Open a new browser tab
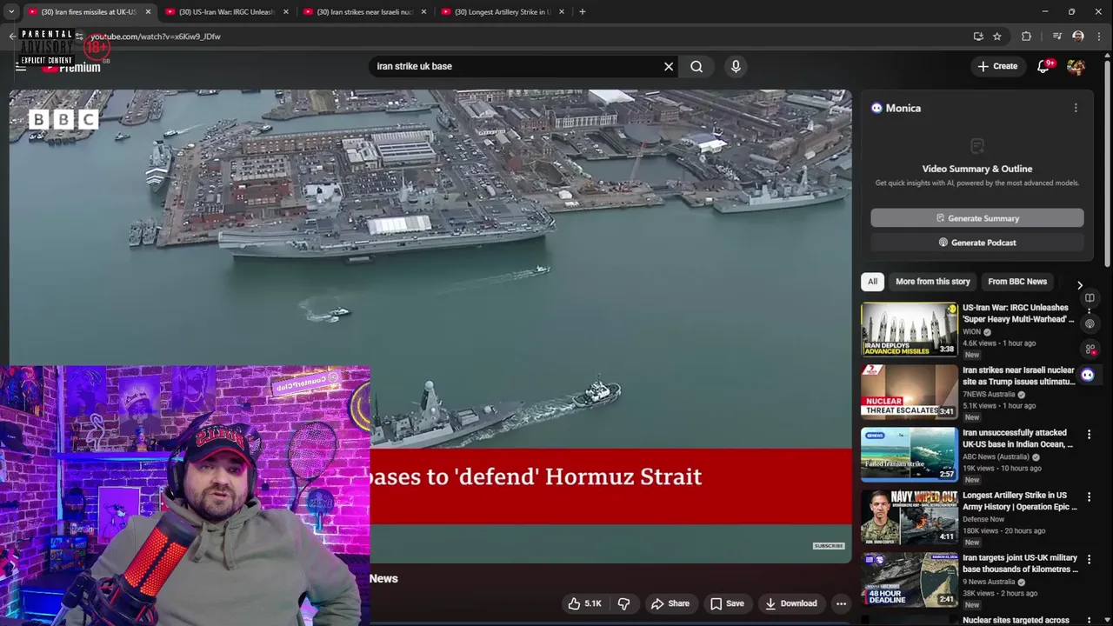 pyautogui.click(x=582, y=11)
